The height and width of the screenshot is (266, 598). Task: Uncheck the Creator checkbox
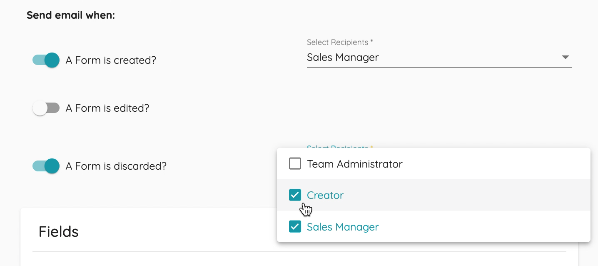295,195
